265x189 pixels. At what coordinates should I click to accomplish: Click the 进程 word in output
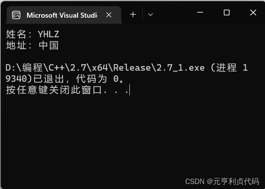226,68
